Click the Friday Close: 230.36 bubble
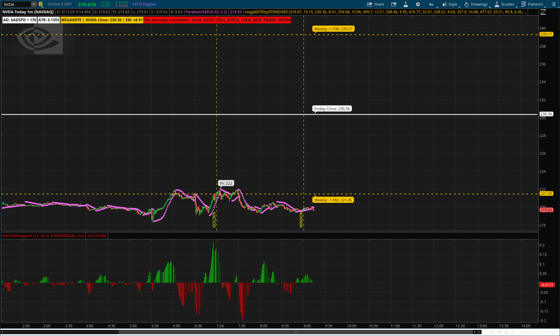 332,108
